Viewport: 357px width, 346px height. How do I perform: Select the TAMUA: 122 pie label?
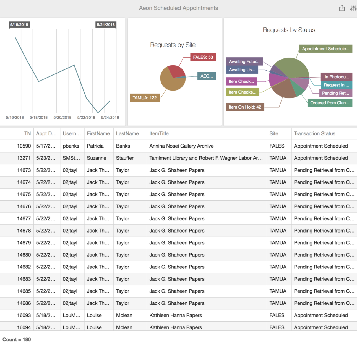145,98
